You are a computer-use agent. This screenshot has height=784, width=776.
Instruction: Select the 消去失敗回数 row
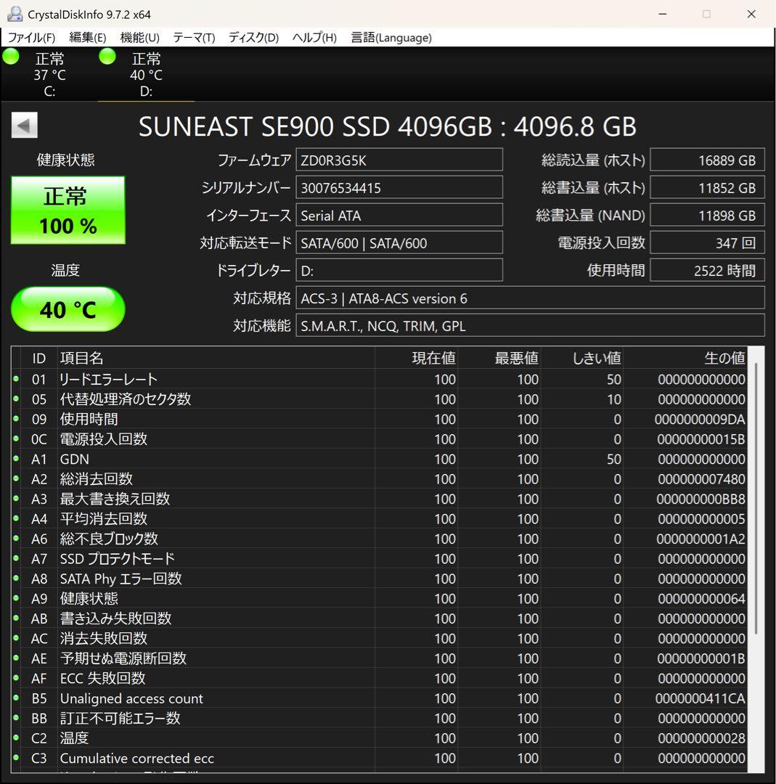pyautogui.click(x=379, y=638)
